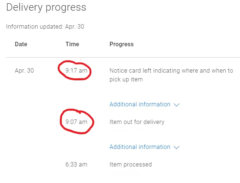Click the 9:17 am time entry
The height and width of the screenshot is (183, 240).
click(76, 71)
